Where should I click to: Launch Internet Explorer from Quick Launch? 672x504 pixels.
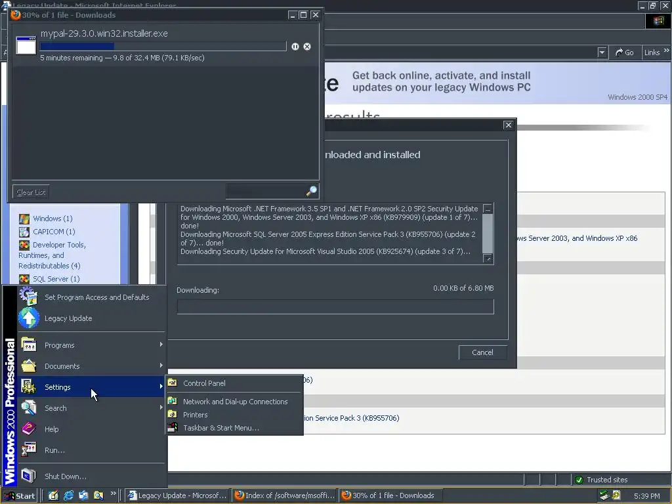(x=68, y=495)
